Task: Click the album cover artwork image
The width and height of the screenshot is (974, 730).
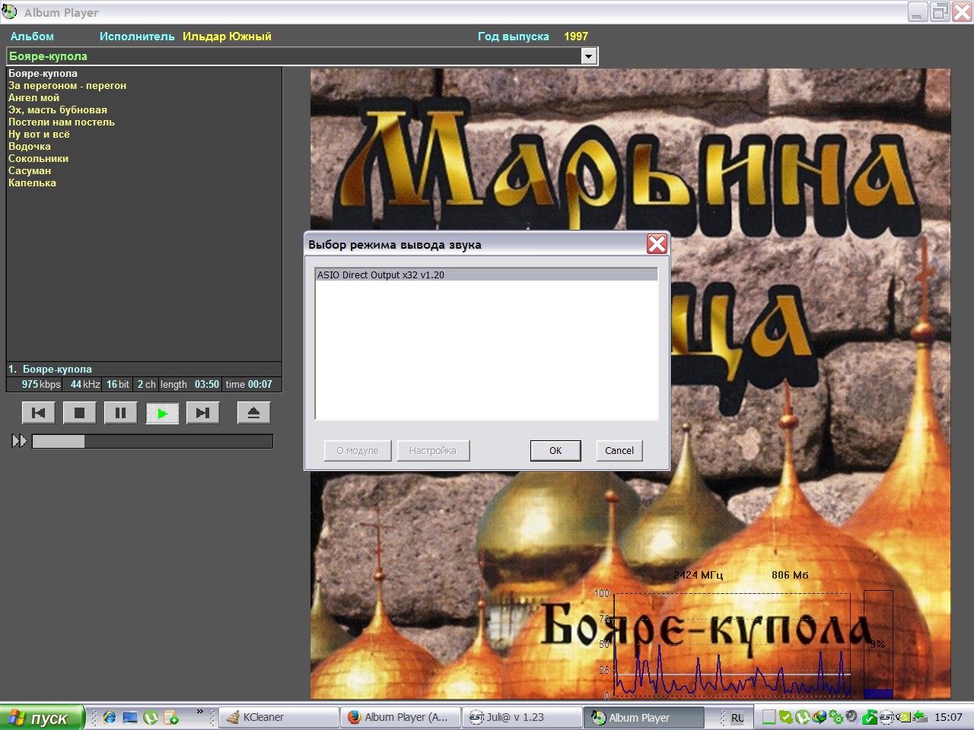Action: click(x=630, y=384)
